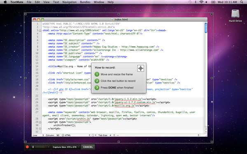The height and width of the screenshot is (154, 247).
Task: Collapse the fold marker on line 29
Action: pyautogui.click(x=40, y=122)
